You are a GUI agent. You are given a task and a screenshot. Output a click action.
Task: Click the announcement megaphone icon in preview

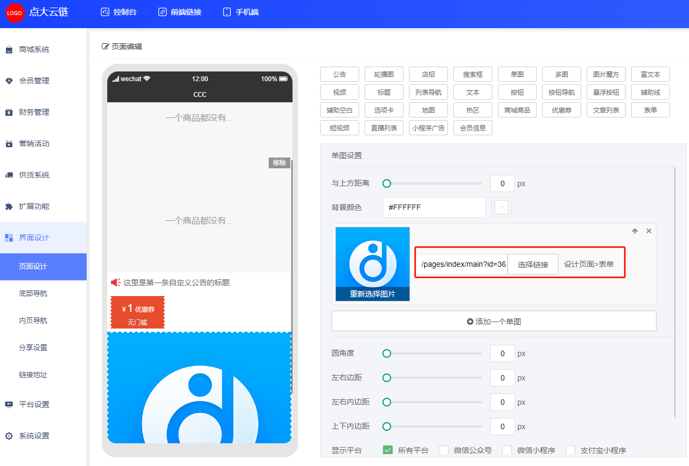[x=115, y=283]
